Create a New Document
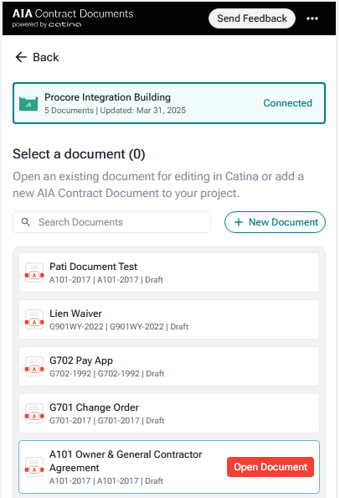340x498 pixels. (275, 222)
